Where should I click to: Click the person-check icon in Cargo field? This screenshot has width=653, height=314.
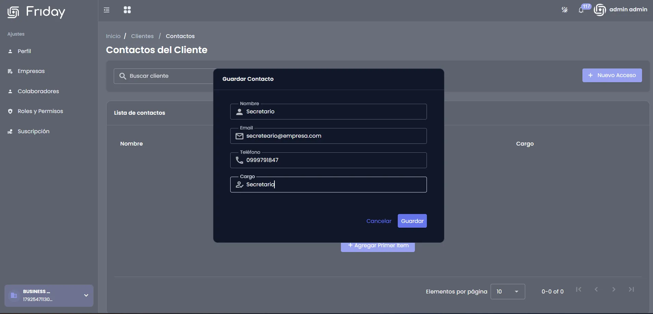tap(239, 185)
